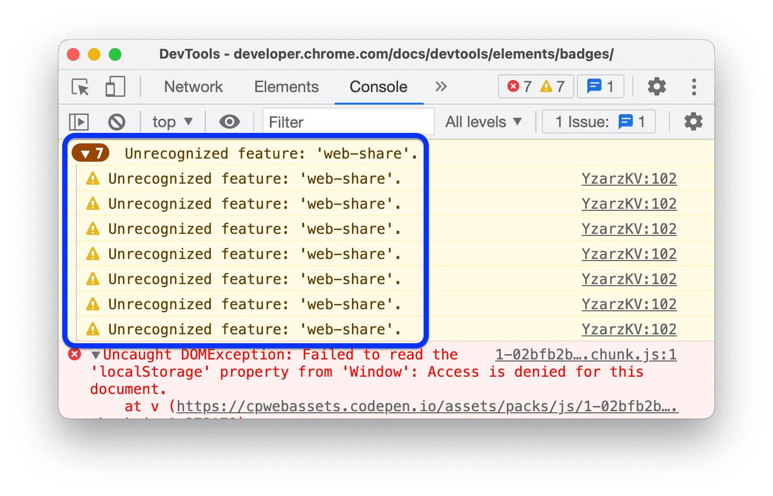Viewport: 773px width, 496px height.
Task: Expand the Uncaught DOMException error details
Action: (95, 354)
